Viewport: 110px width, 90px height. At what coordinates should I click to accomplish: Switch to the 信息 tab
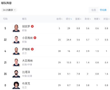[x=93, y=10]
